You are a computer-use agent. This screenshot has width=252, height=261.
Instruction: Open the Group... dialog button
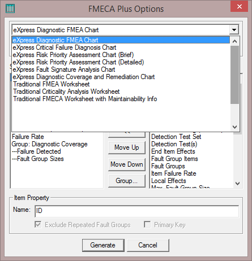pos(127,181)
